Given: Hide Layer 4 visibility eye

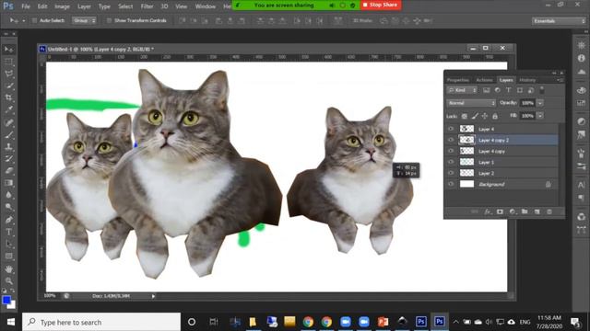Looking at the screenshot, I should click(x=451, y=129).
